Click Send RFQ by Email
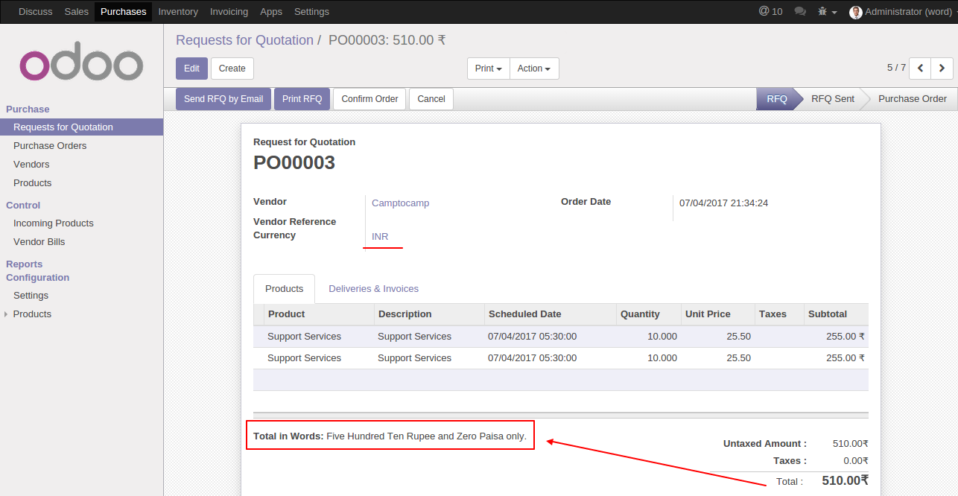The width and height of the screenshot is (958, 496). click(x=223, y=99)
